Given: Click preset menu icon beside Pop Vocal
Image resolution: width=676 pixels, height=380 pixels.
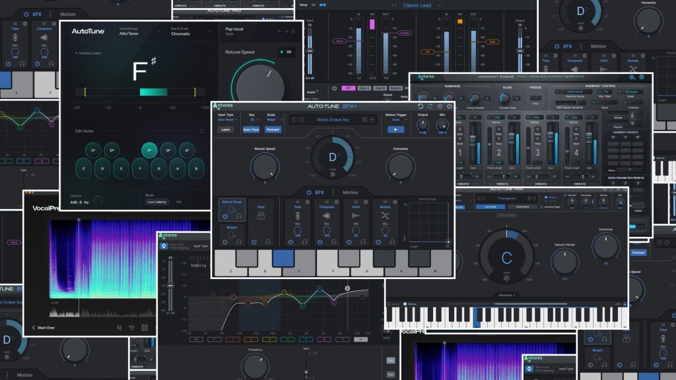Looking at the screenshot, I should point(292,32).
